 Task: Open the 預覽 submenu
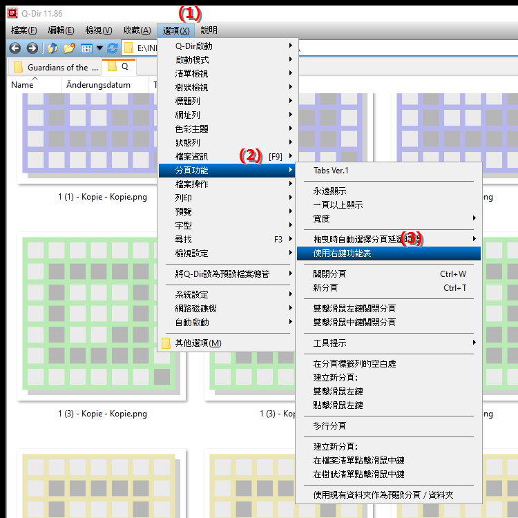pyautogui.click(x=228, y=212)
